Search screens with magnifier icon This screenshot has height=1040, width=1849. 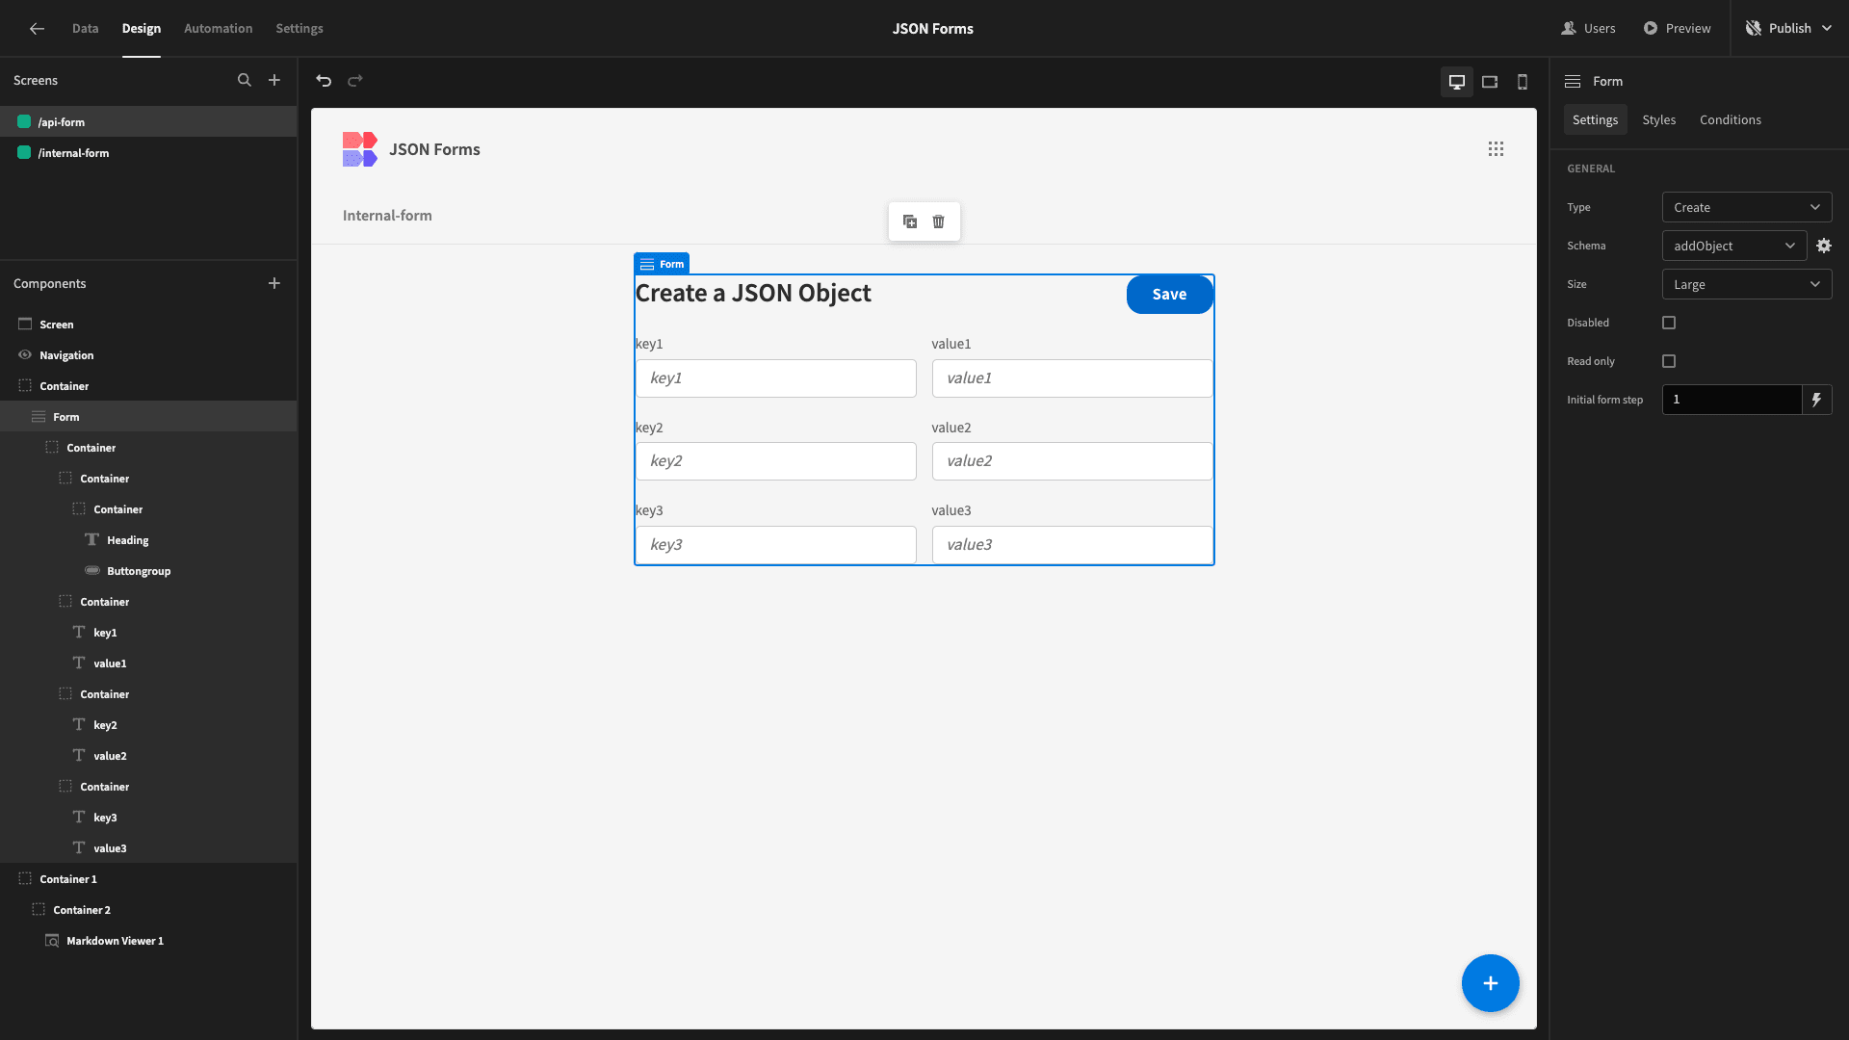(245, 81)
